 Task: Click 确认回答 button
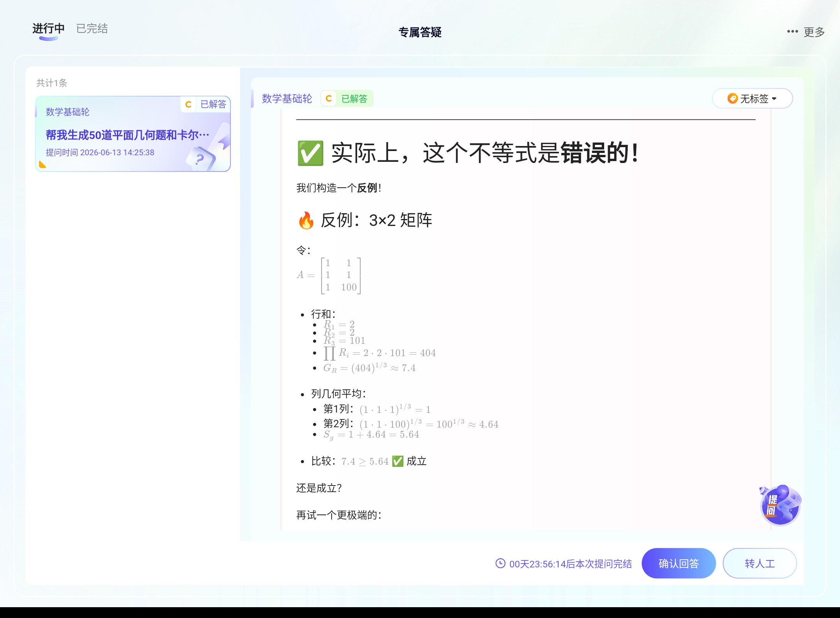tap(679, 564)
